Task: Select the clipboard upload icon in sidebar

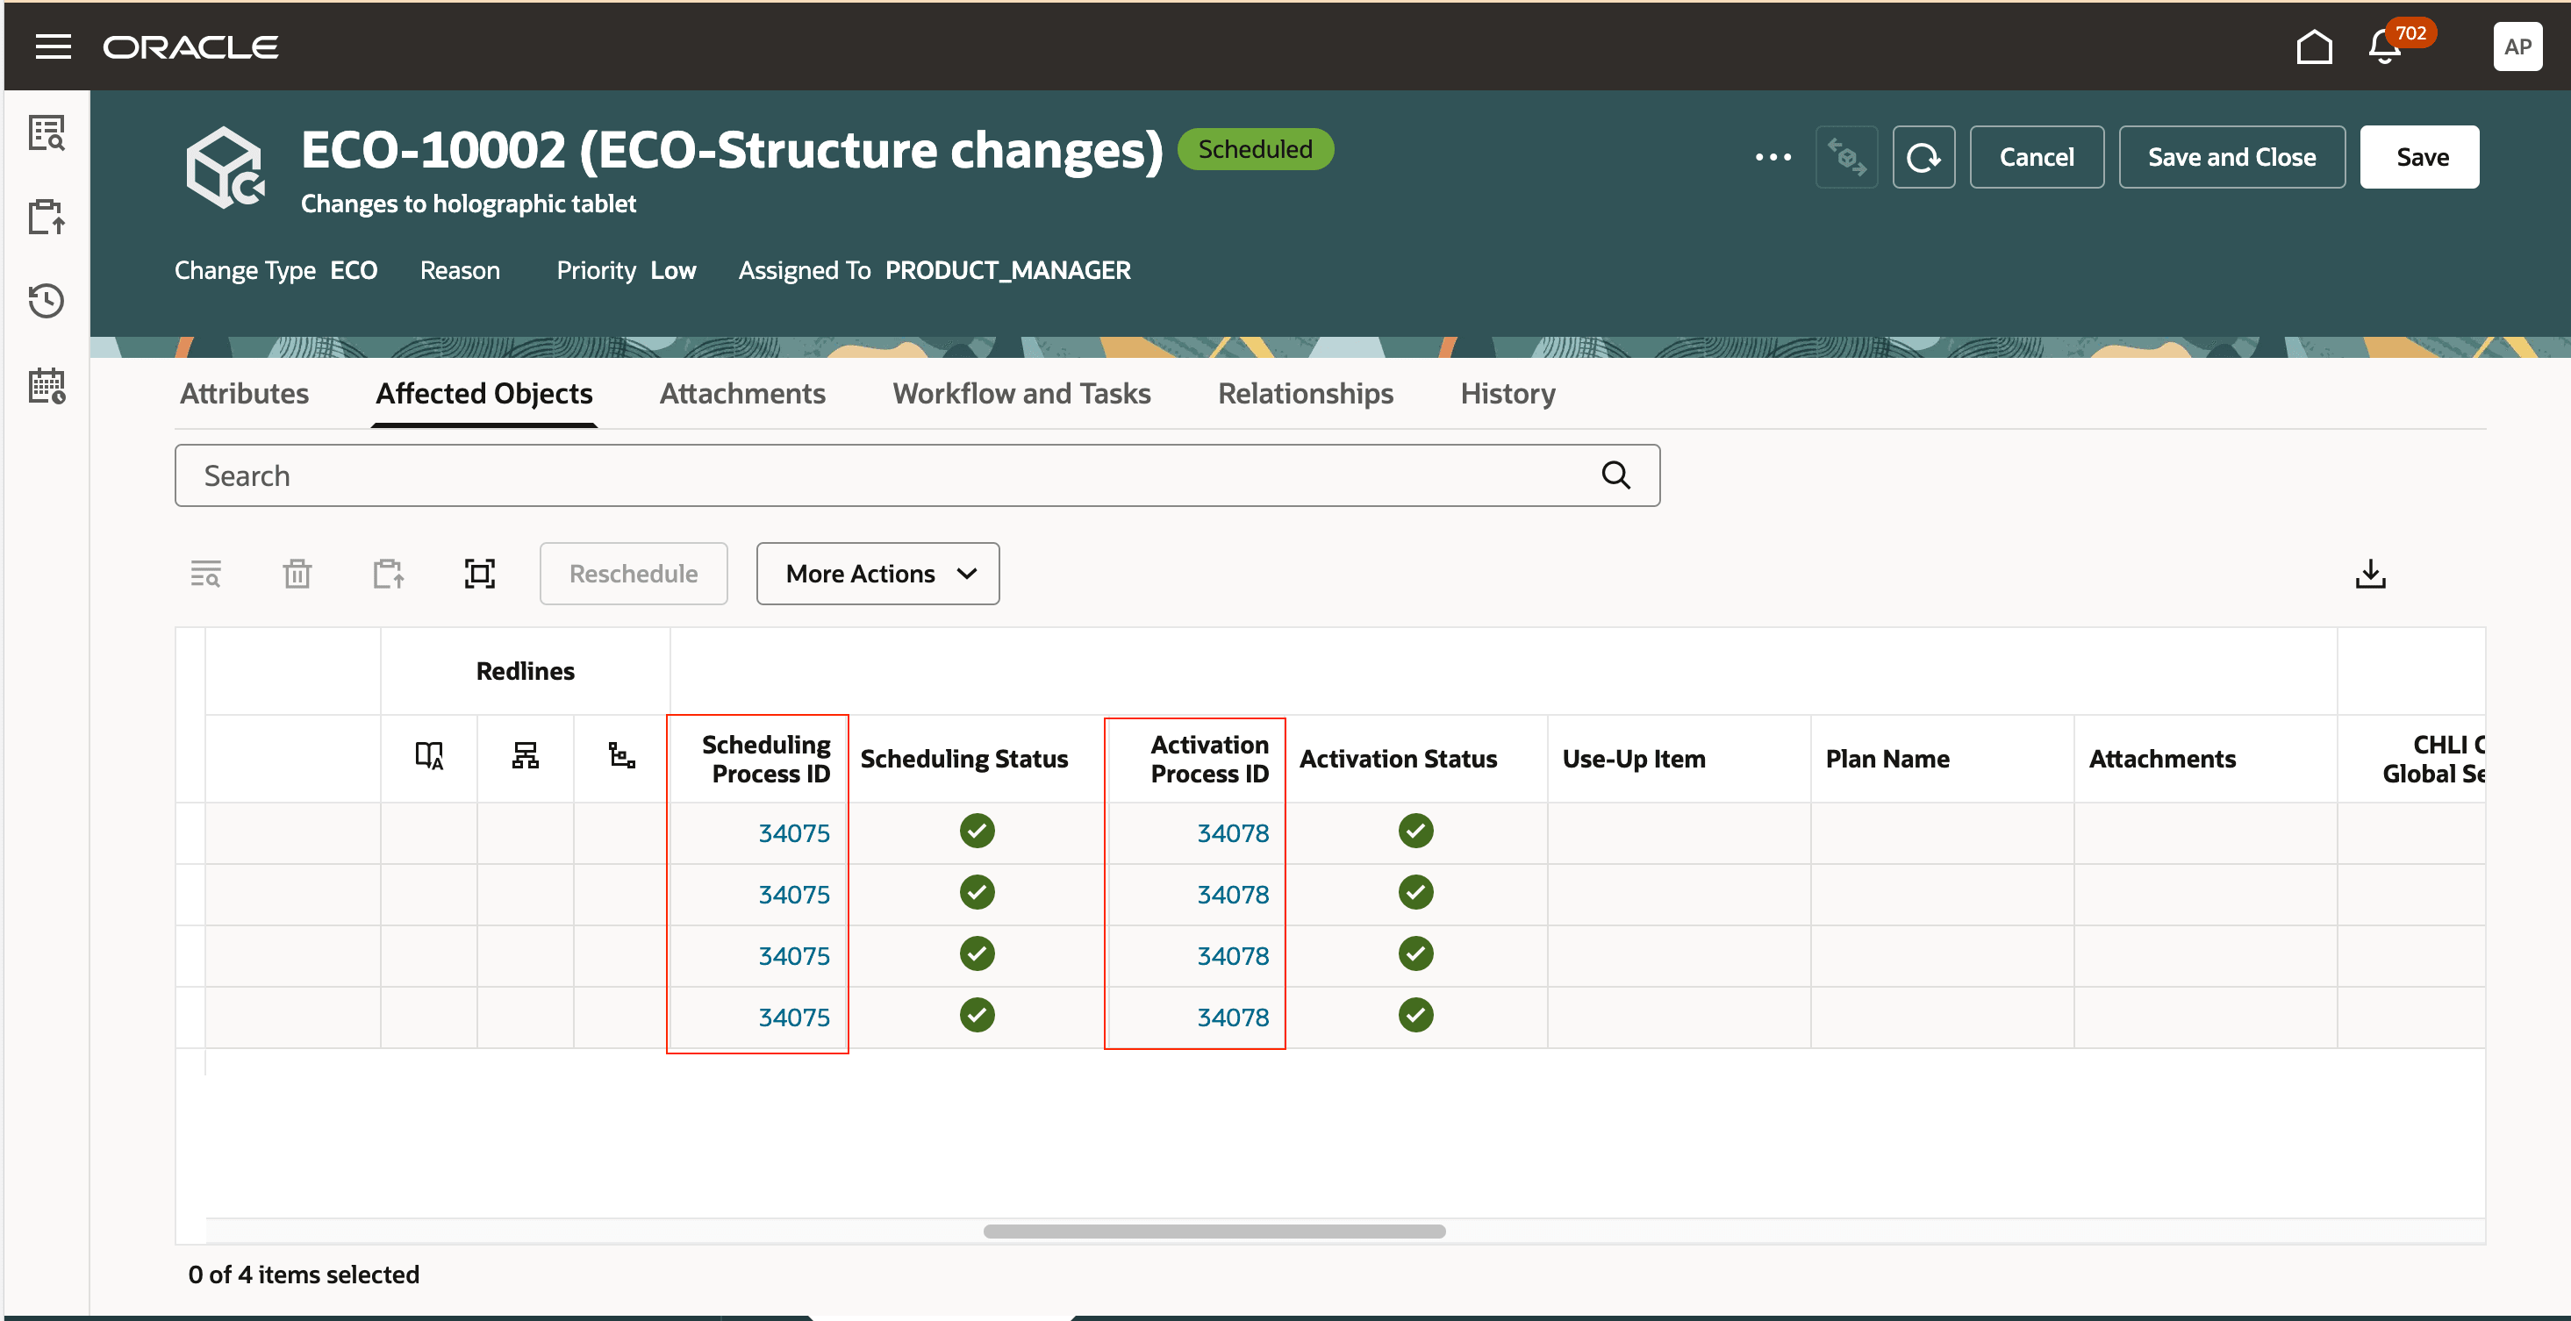Action: click(x=47, y=217)
